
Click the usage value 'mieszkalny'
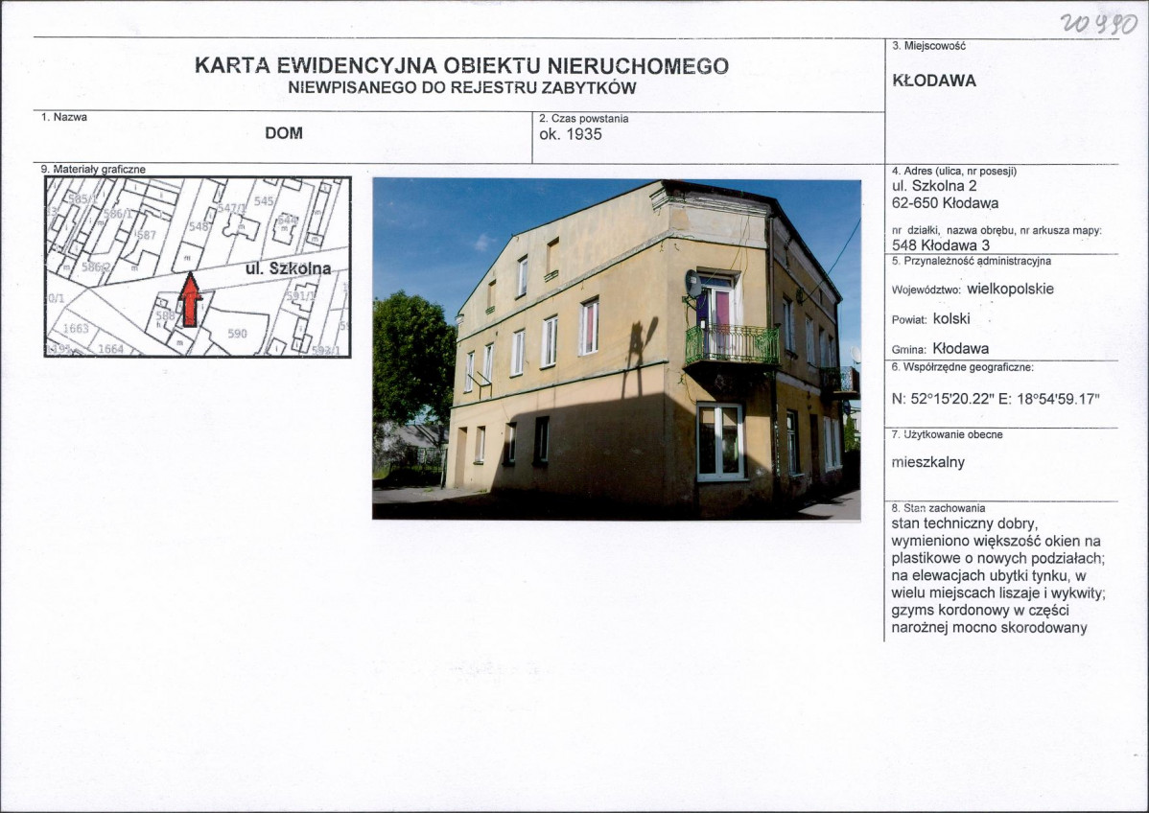tap(927, 463)
